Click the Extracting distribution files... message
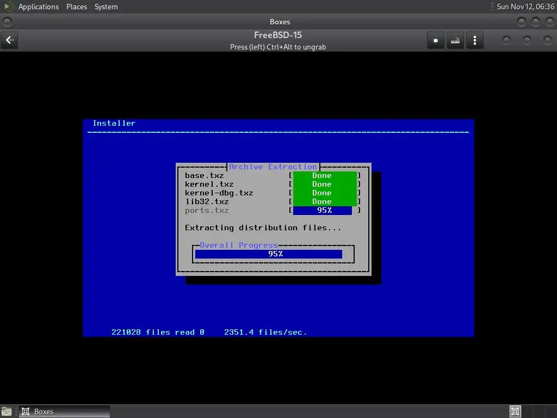The width and height of the screenshot is (557, 418). tap(263, 228)
